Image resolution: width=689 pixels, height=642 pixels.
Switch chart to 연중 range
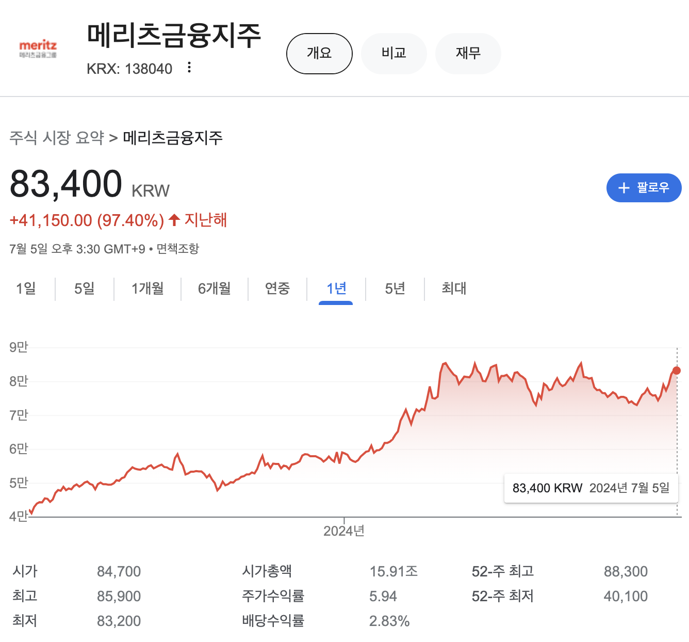pos(277,288)
